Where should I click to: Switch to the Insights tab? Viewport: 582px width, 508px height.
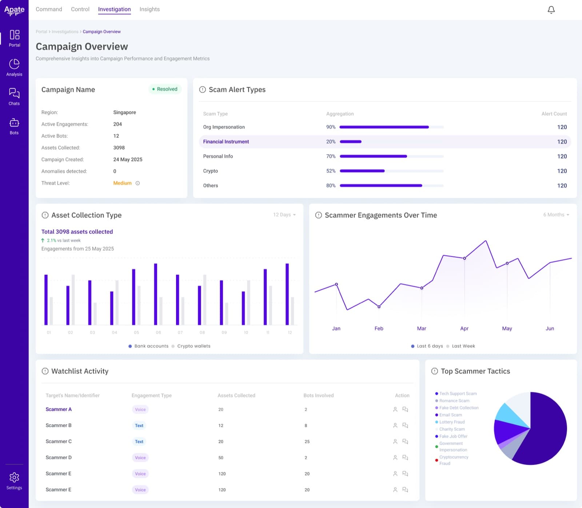pyautogui.click(x=150, y=9)
